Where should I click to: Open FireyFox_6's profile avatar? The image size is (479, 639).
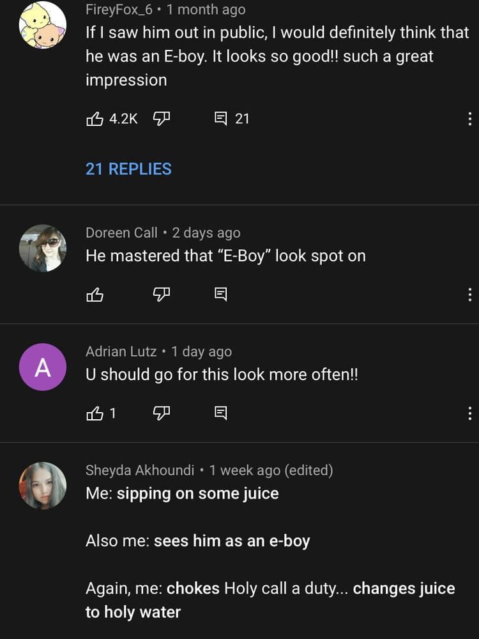click(43, 24)
